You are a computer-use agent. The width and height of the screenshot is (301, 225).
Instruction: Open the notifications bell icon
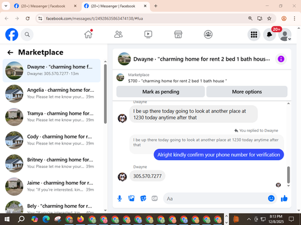click(269, 35)
